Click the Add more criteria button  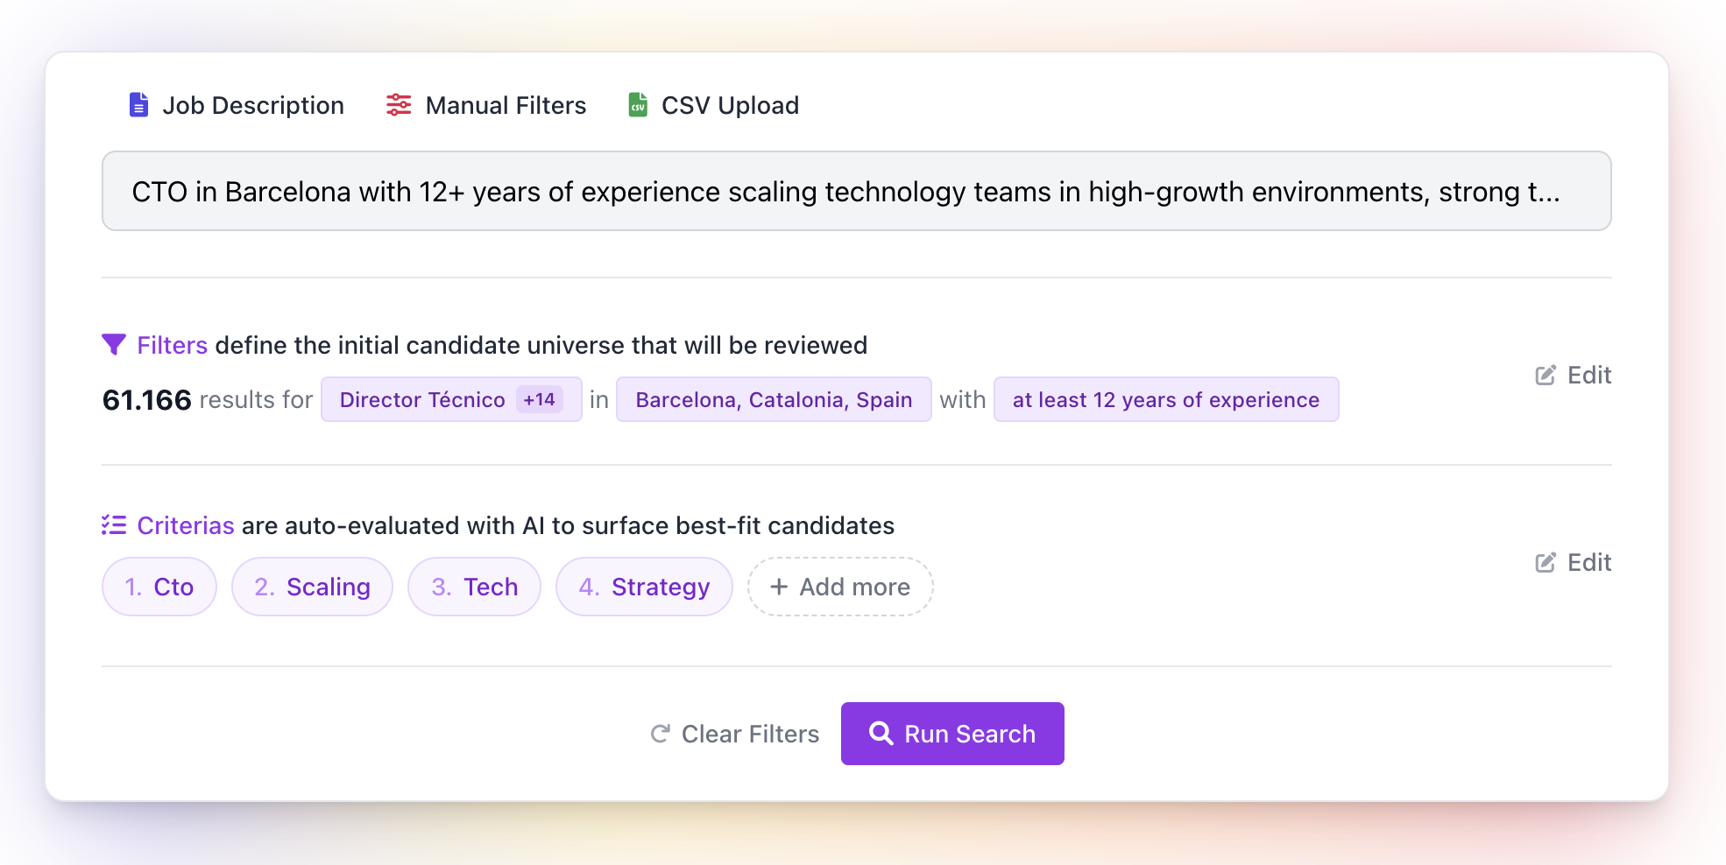tap(839, 587)
